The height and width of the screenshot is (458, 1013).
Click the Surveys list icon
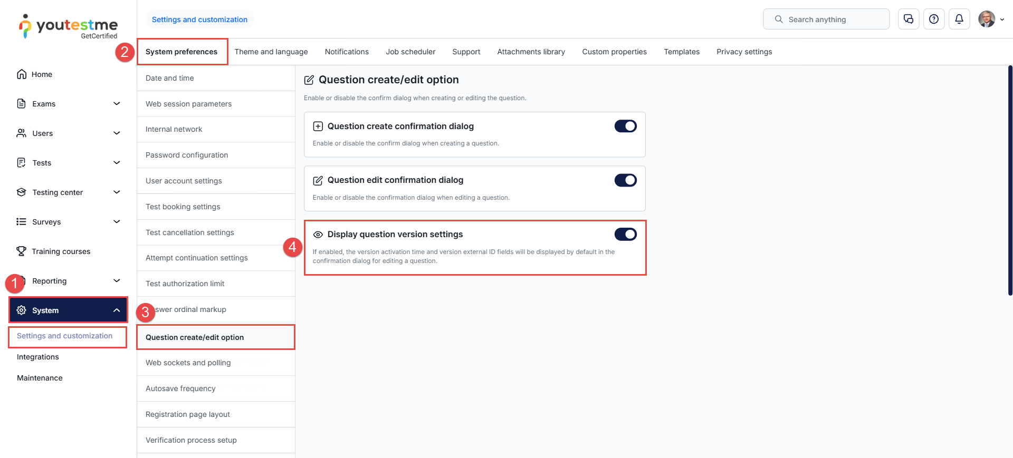click(x=22, y=222)
